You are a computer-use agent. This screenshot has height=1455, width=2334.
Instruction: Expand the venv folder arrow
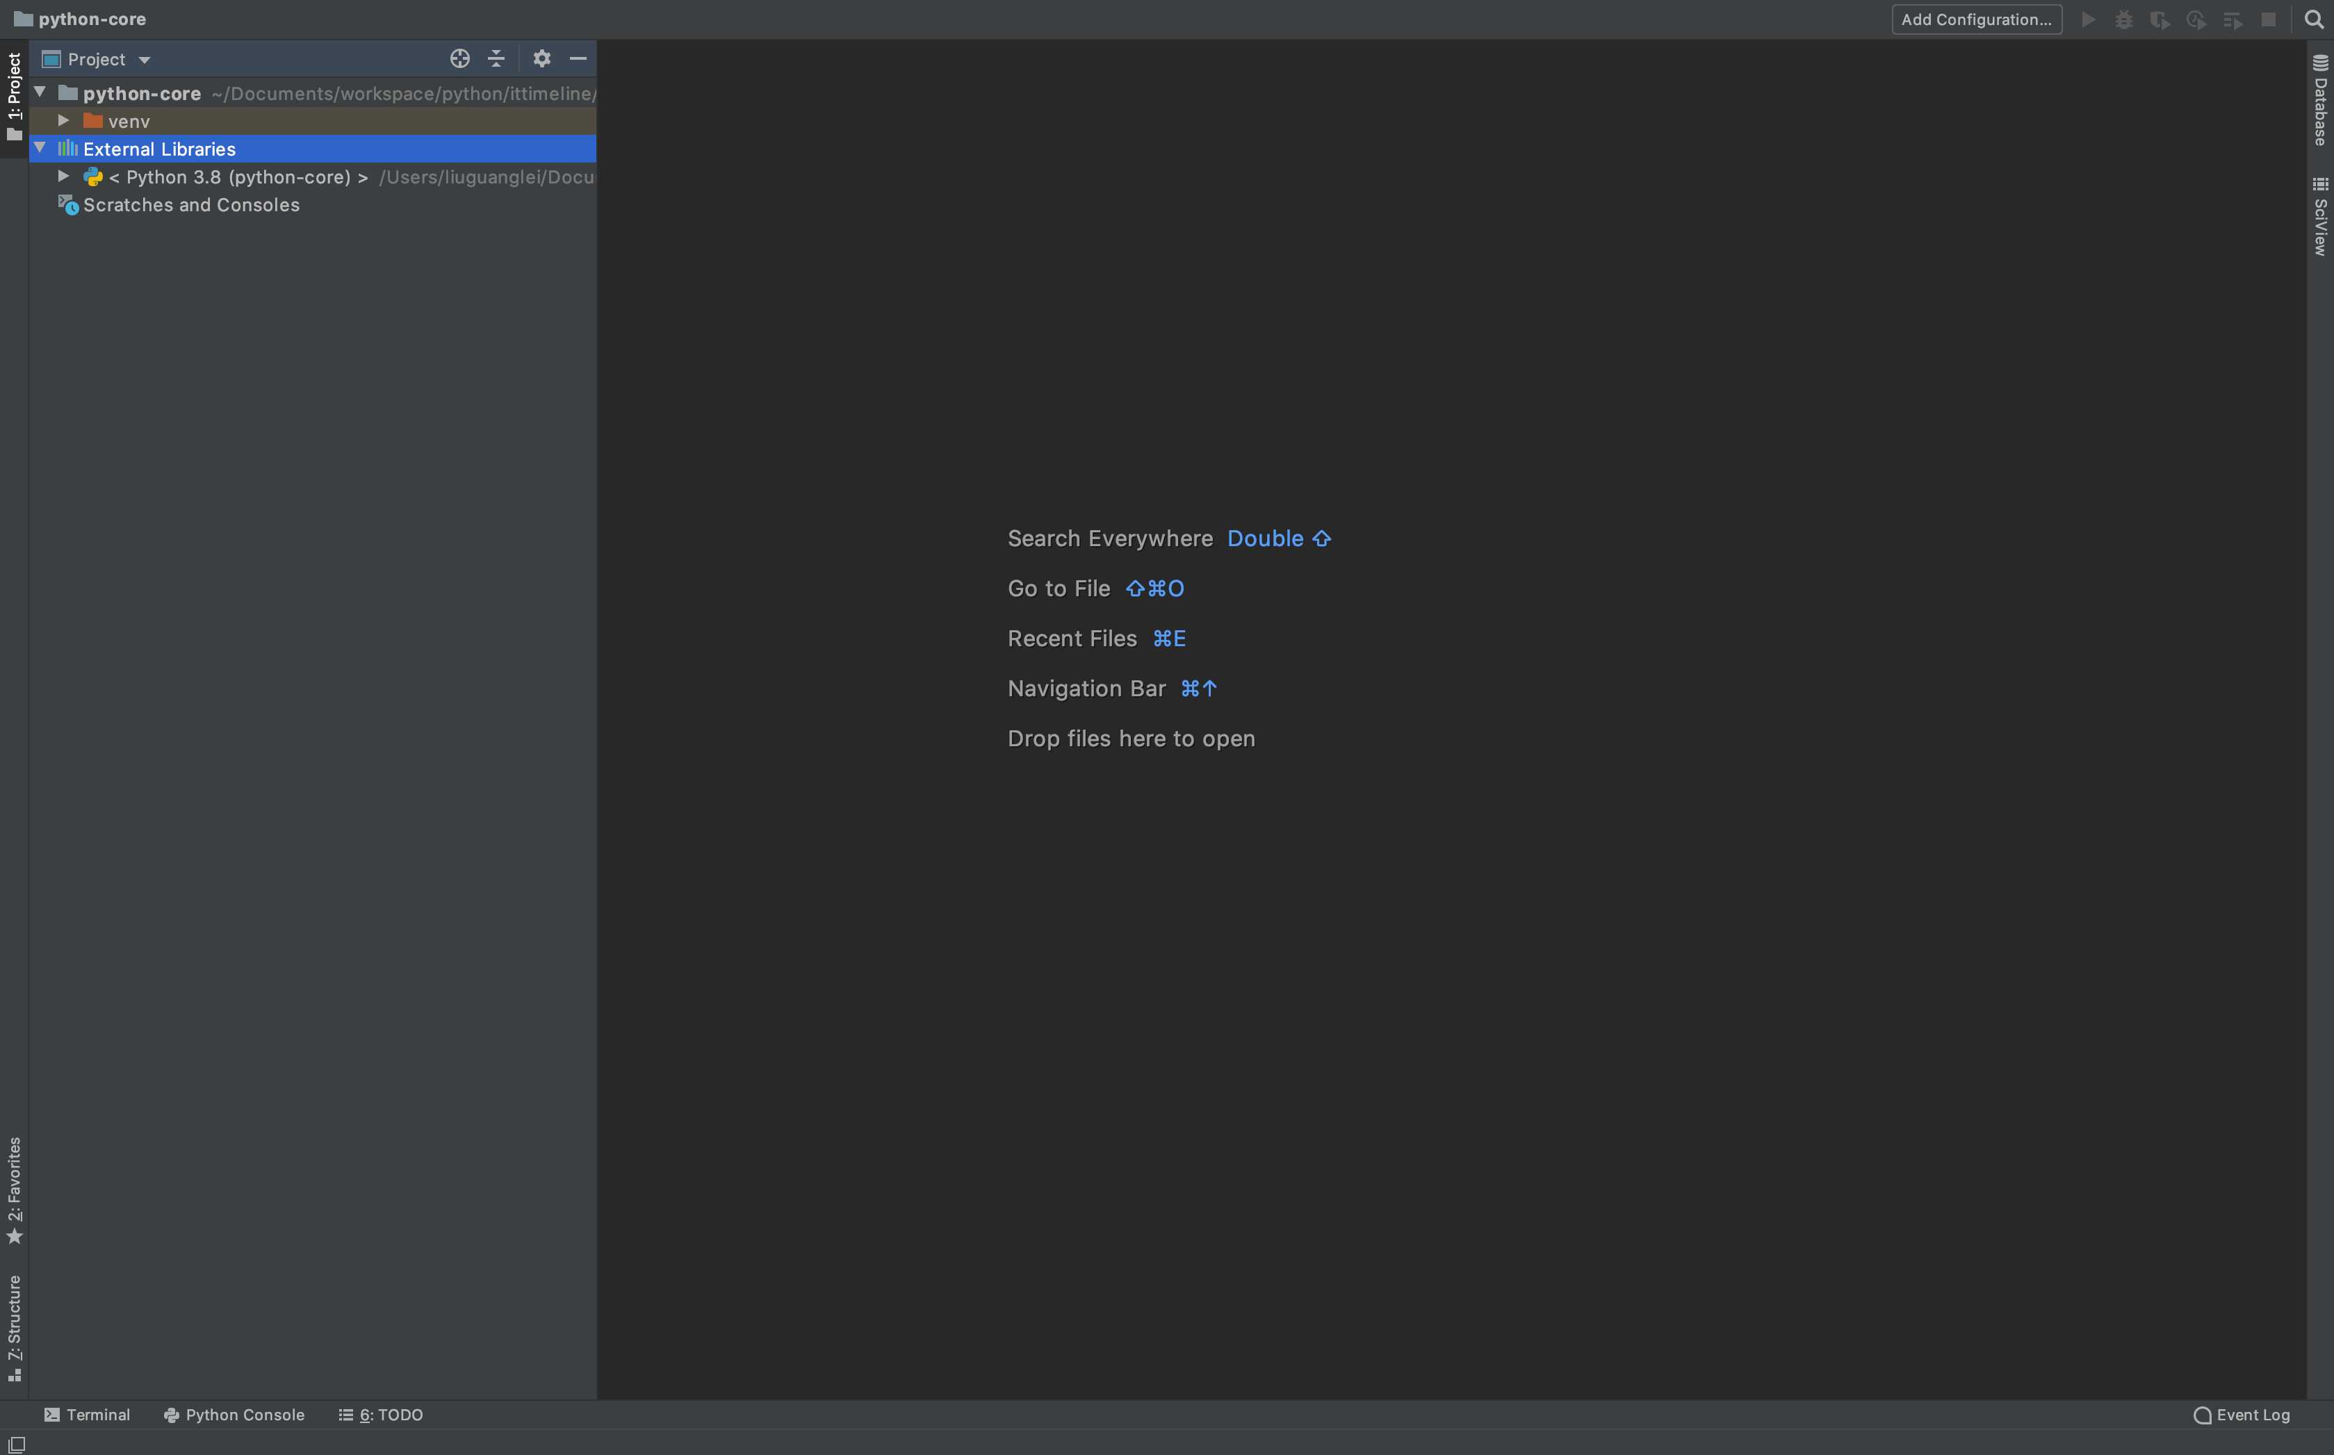click(x=63, y=120)
